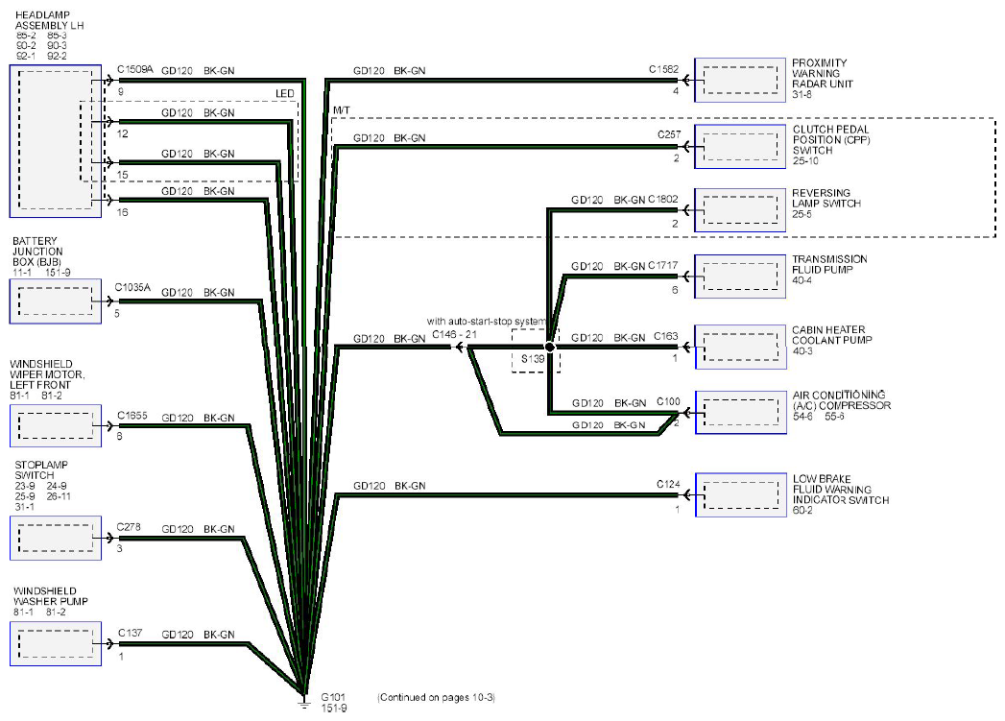Open page reference '54-6' under A/C Compressor
Viewport: 1005px width, 721px height.
[803, 416]
